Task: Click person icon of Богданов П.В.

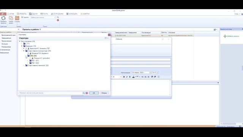Action: pos(30,53)
